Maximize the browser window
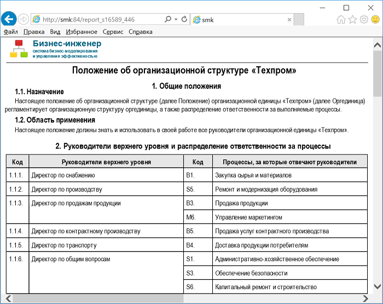383x304 pixels. point(346,8)
